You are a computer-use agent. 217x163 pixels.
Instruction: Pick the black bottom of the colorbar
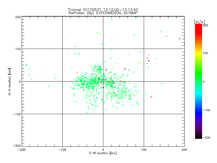199,137
